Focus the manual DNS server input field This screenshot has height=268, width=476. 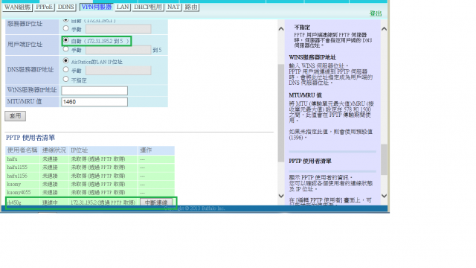point(118,71)
